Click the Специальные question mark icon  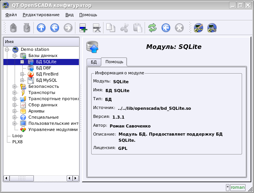pos(23,117)
